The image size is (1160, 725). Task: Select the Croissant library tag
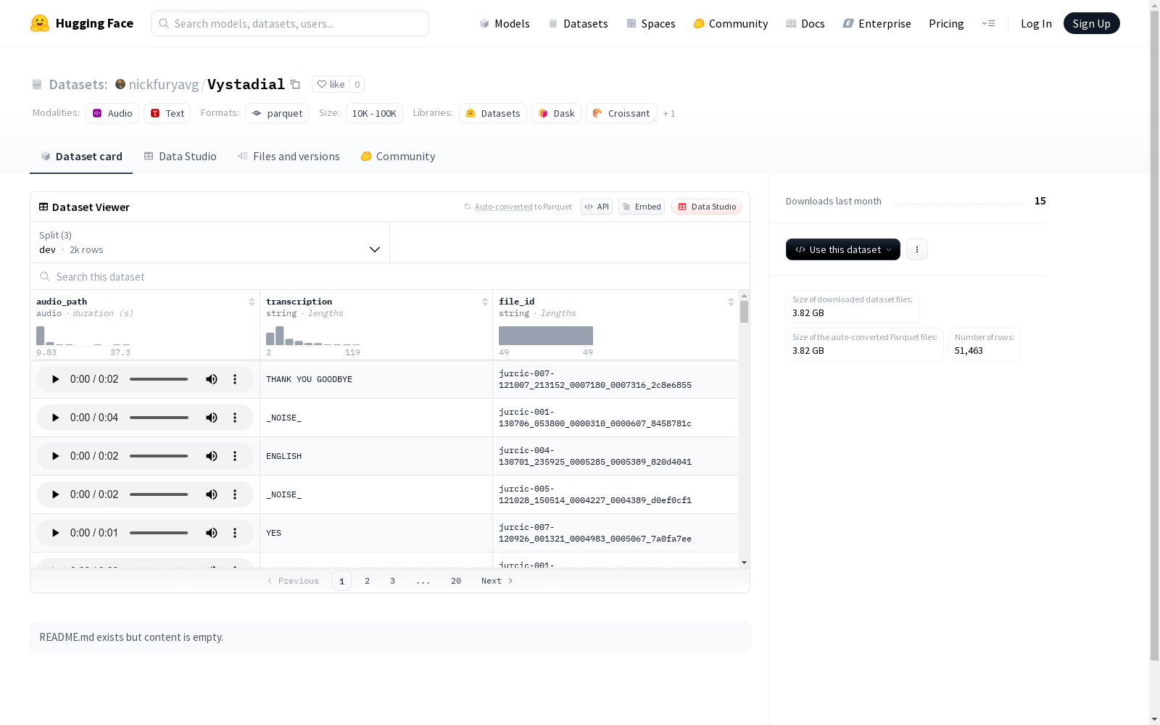621,113
